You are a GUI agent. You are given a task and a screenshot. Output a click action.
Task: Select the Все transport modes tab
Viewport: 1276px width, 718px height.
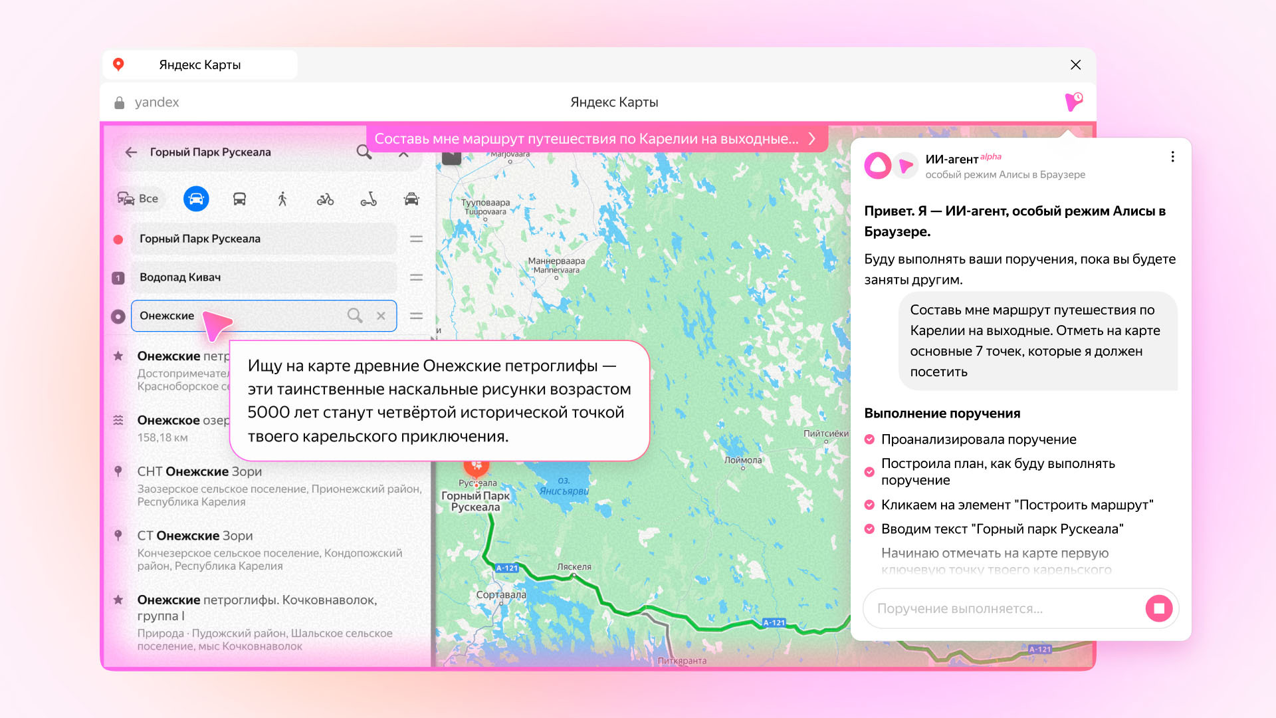(x=138, y=199)
